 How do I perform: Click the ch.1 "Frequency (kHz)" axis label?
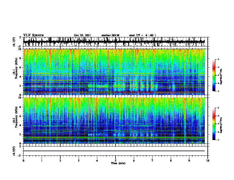coord(16,69)
